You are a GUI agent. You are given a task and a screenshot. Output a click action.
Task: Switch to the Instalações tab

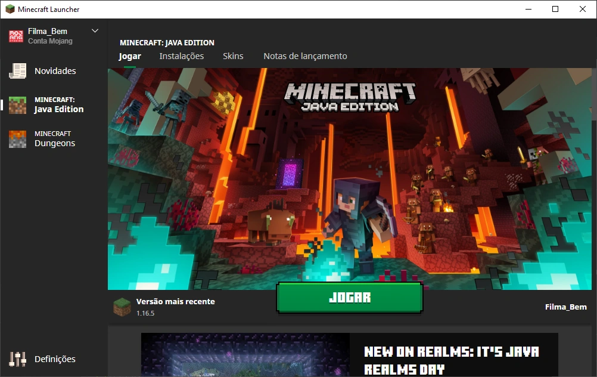pos(182,56)
